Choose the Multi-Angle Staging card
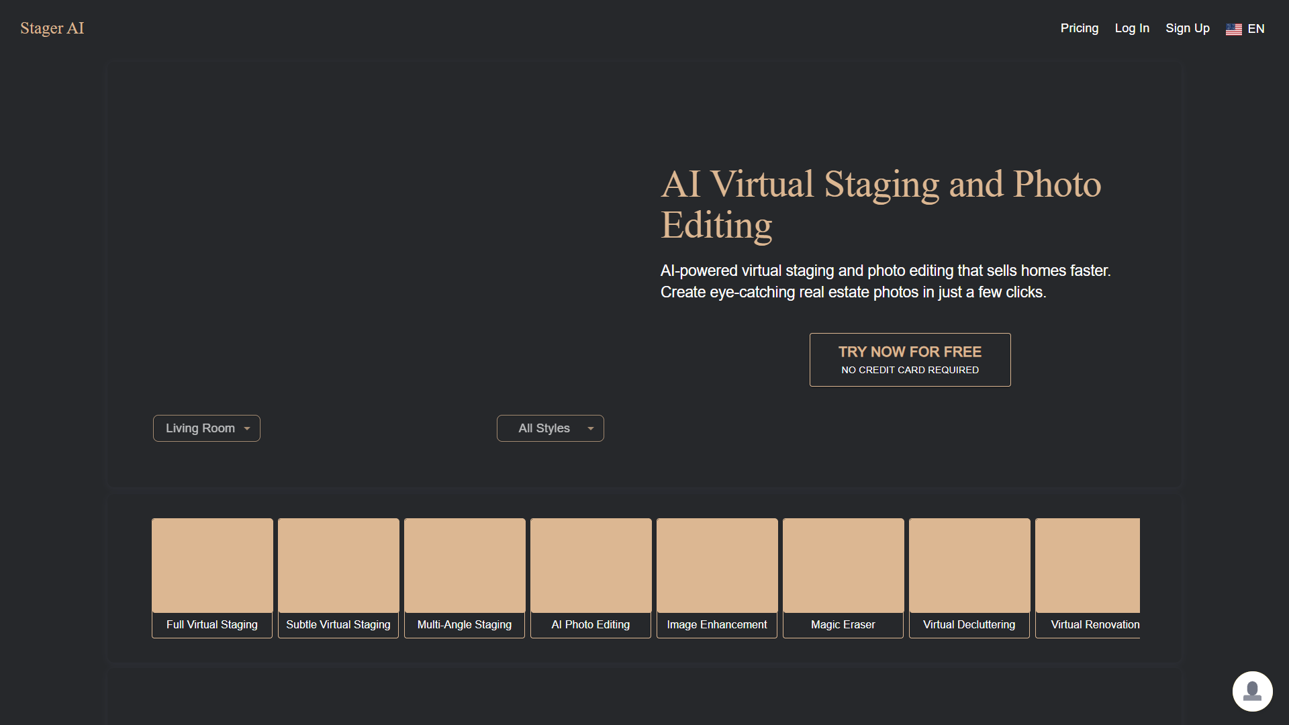Screen dimensions: 1289x725 click(x=465, y=578)
